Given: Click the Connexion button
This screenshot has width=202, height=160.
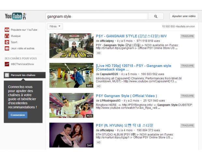Looking at the screenshot, I should tap(18, 115).
